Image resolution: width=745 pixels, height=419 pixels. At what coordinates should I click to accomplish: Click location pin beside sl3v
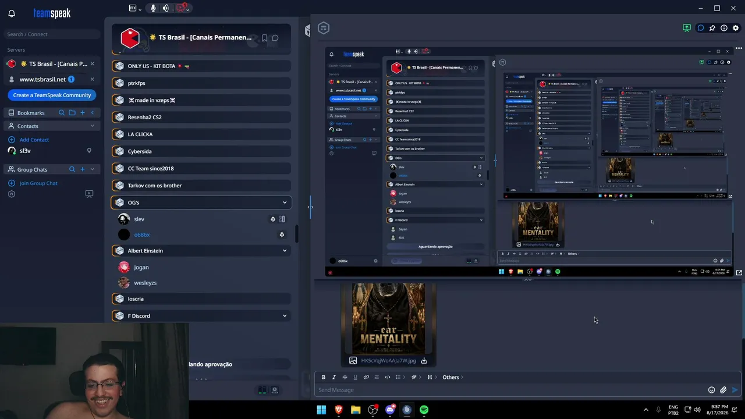pos(89,151)
